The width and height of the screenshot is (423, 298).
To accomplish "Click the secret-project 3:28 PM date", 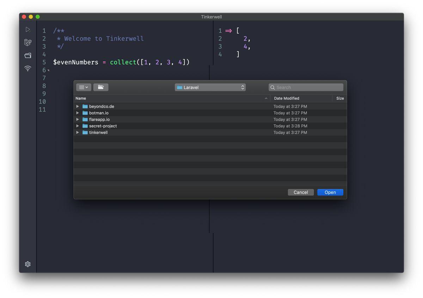I will [290, 126].
